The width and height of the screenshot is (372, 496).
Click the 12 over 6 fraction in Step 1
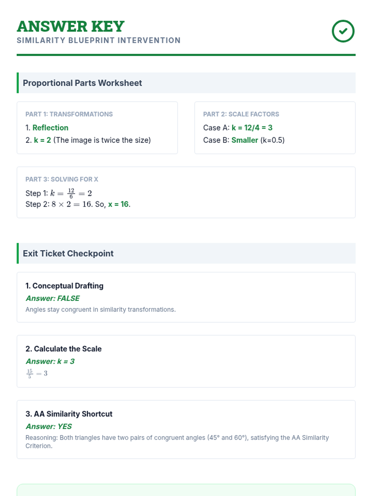coord(71,193)
